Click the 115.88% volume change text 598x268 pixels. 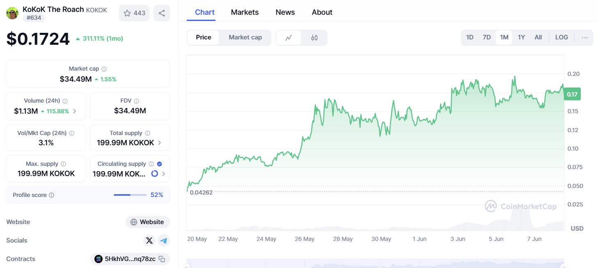tap(57, 111)
